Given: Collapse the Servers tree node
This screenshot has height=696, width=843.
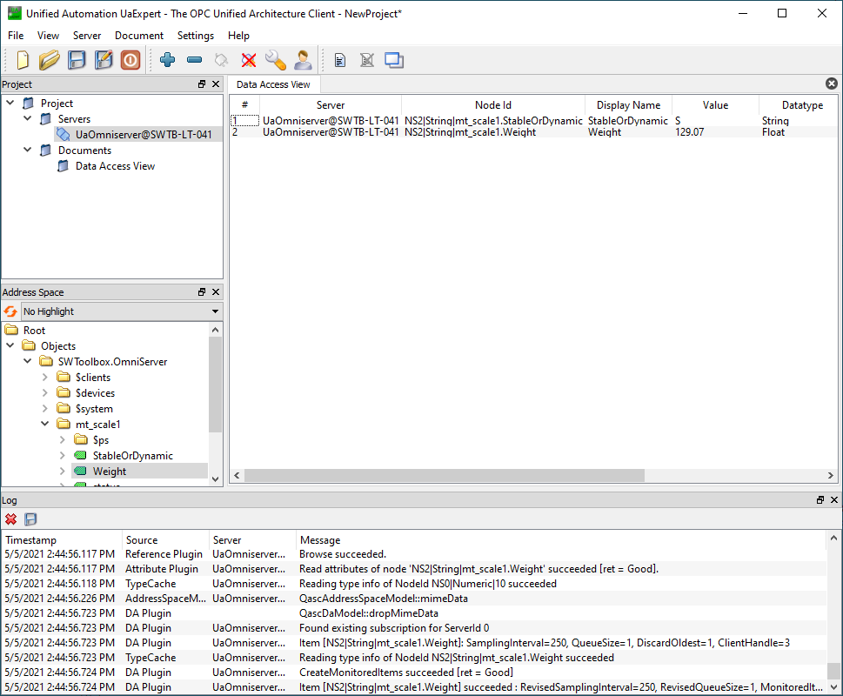Looking at the screenshot, I should click(x=27, y=118).
